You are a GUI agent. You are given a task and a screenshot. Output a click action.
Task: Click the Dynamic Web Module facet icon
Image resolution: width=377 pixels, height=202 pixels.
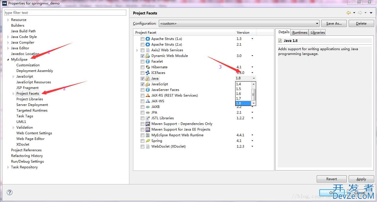click(x=147, y=56)
